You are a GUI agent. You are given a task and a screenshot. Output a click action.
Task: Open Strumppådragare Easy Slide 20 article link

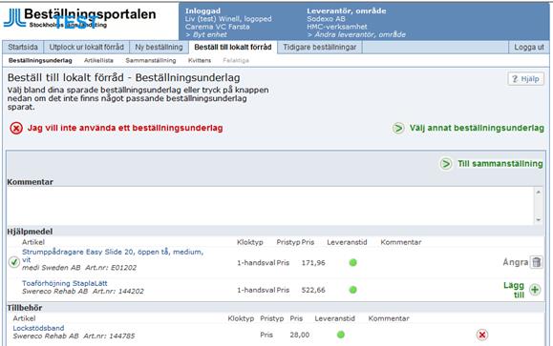point(113,255)
